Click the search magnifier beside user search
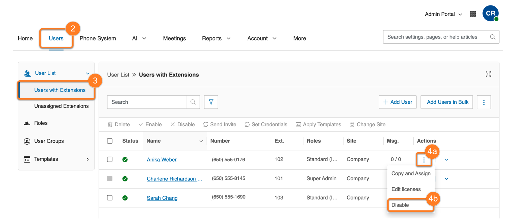This screenshot has height=221, width=516. pyautogui.click(x=193, y=102)
